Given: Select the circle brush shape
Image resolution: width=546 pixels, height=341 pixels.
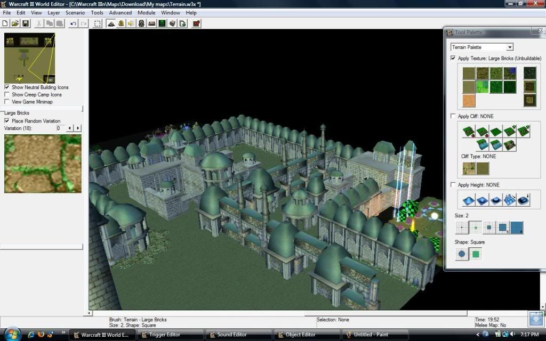Looking at the screenshot, I should click(462, 254).
